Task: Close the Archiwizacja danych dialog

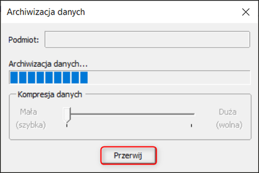Action: tap(246, 12)
